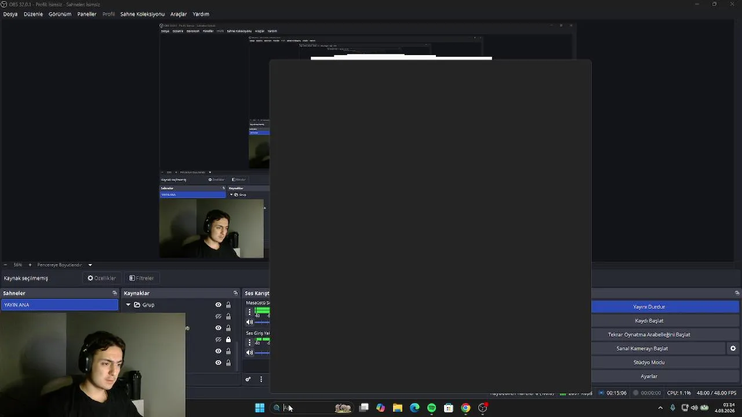Viewport: 742px width, 417px height.
Task: Click the Grup folder icon
Action: [x=137, y=305]
